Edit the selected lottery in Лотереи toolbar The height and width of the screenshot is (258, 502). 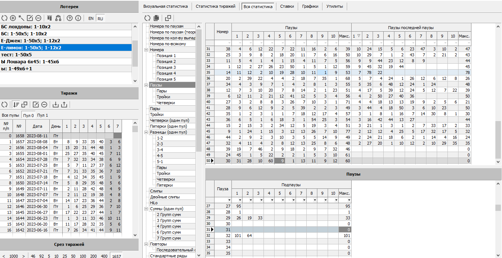(30, 18)
